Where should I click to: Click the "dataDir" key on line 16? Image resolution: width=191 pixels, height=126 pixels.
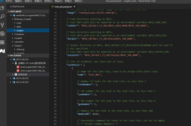pyautogui.click(x=72, y=39)
